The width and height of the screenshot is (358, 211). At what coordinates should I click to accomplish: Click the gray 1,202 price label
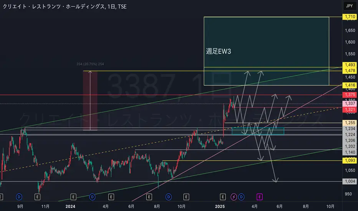[350, 147]
